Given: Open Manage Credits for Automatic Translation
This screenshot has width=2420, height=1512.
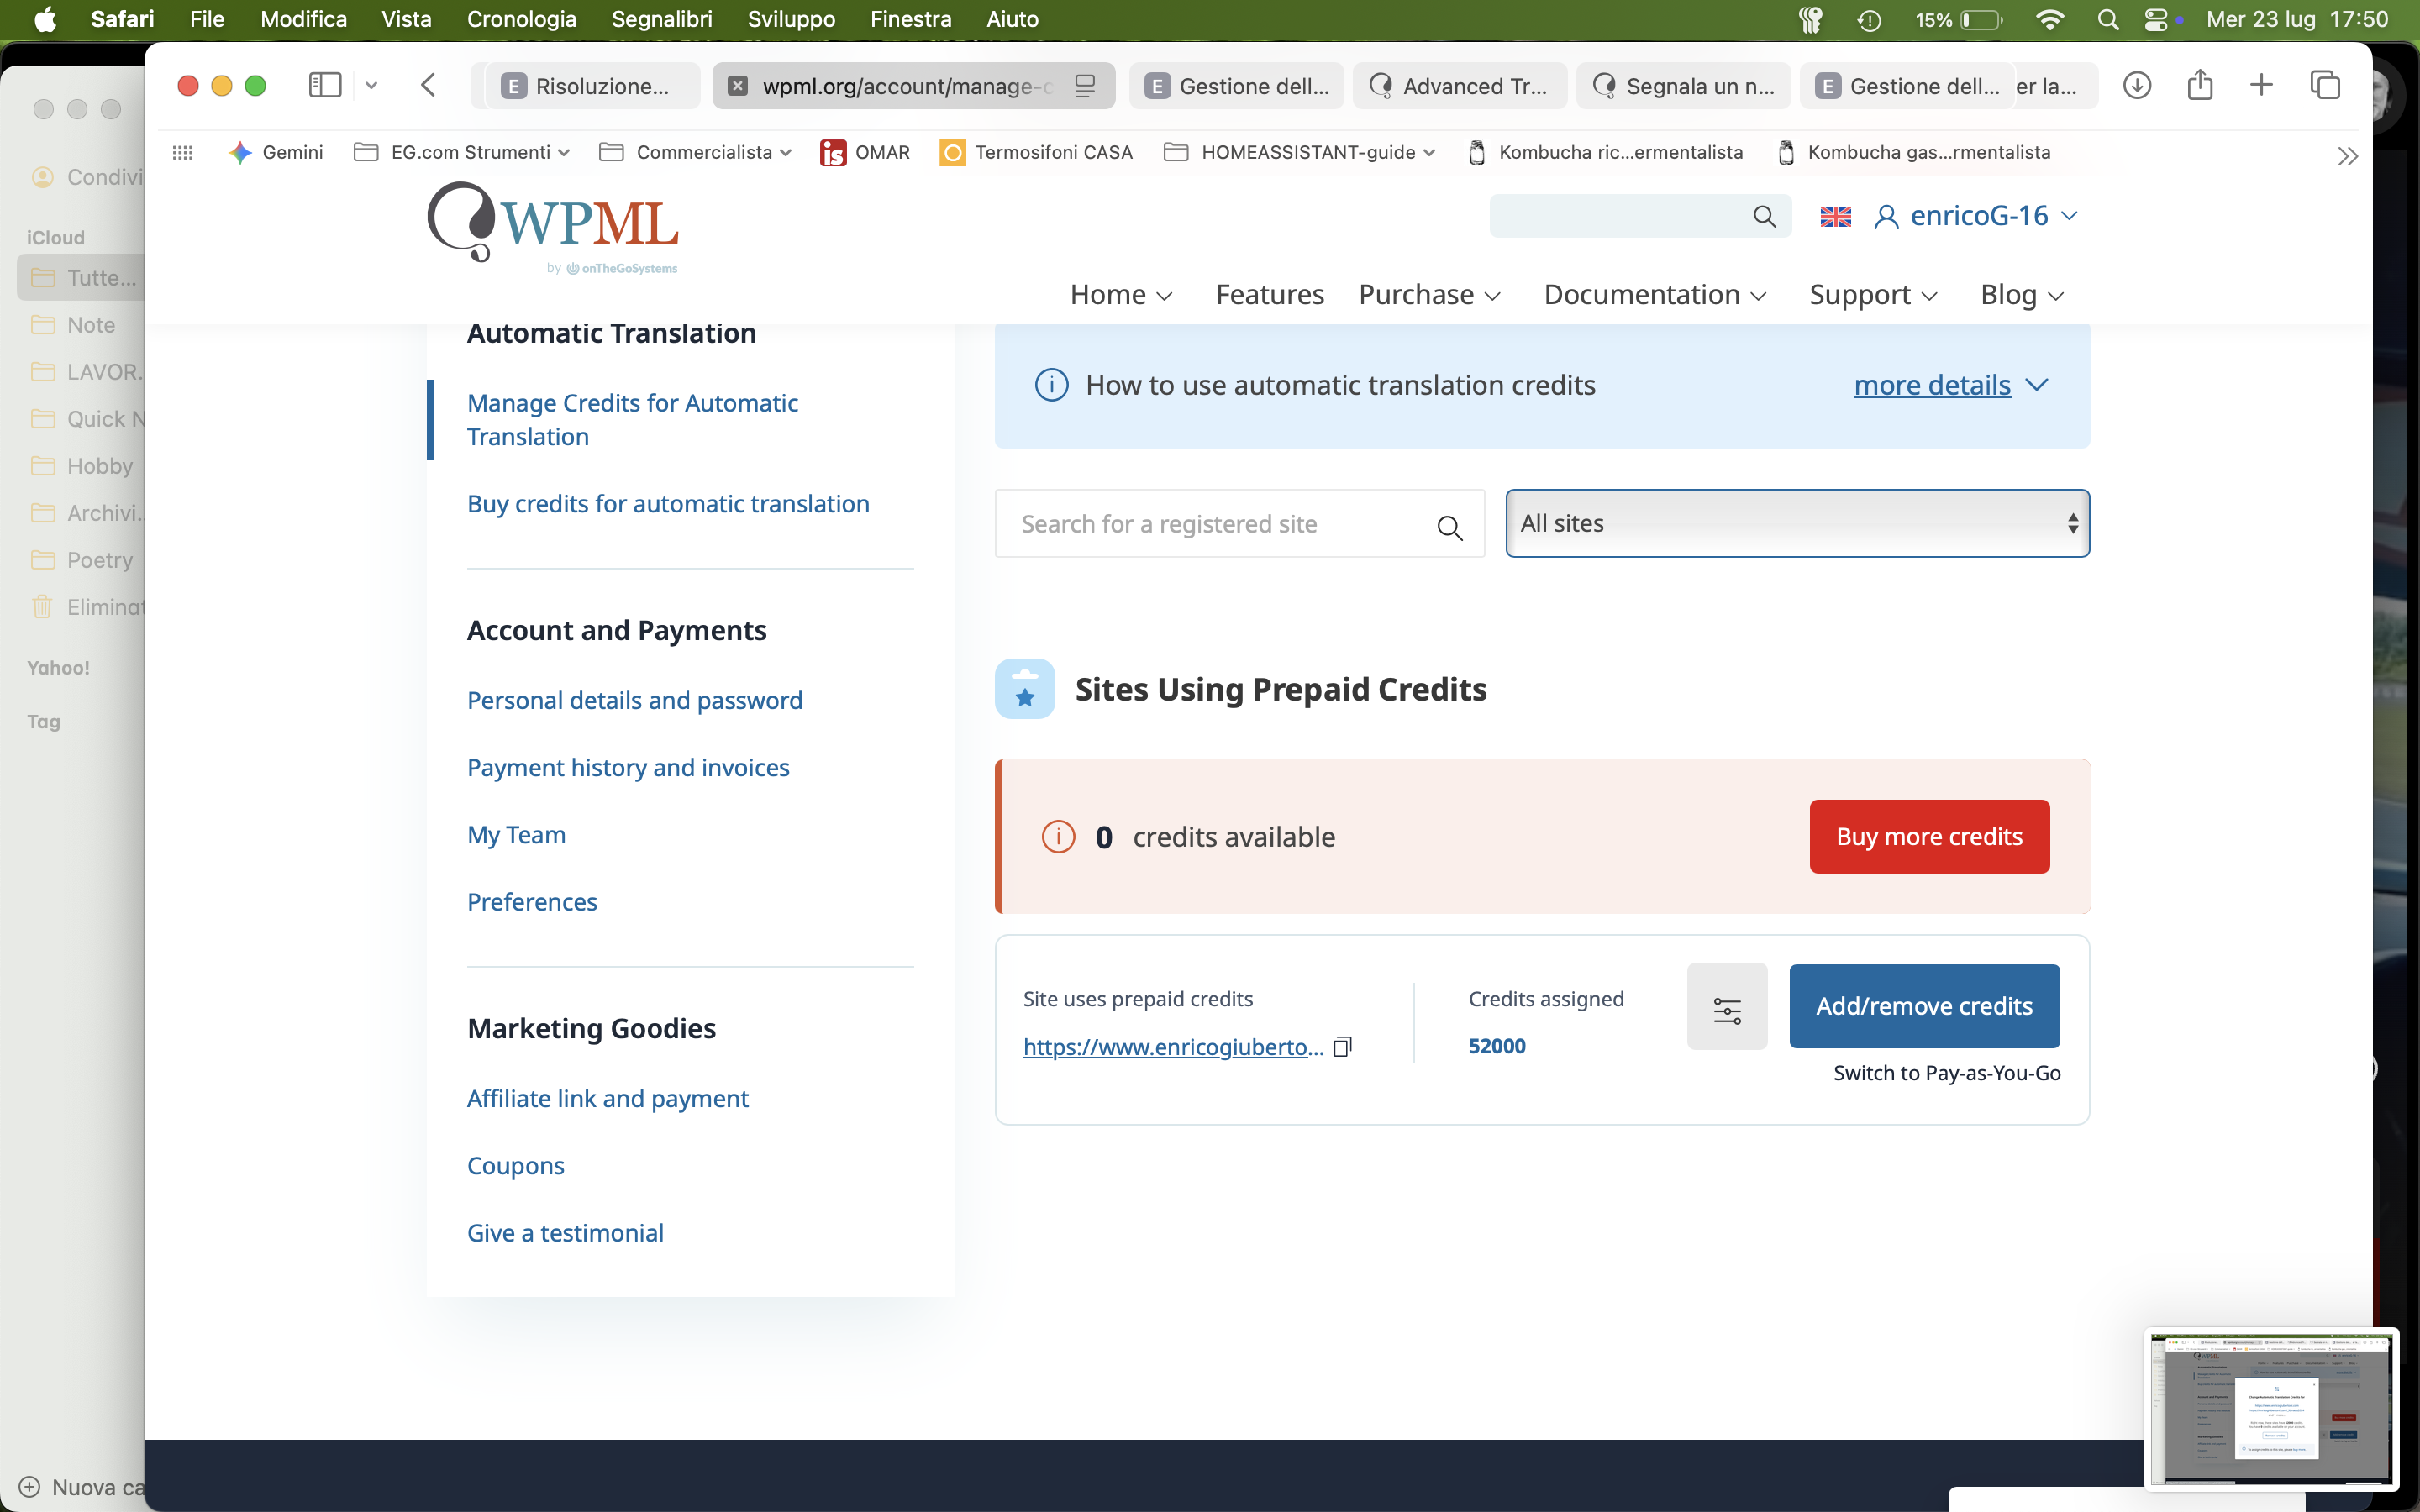Looking at the screenshot, I should 632,420.
